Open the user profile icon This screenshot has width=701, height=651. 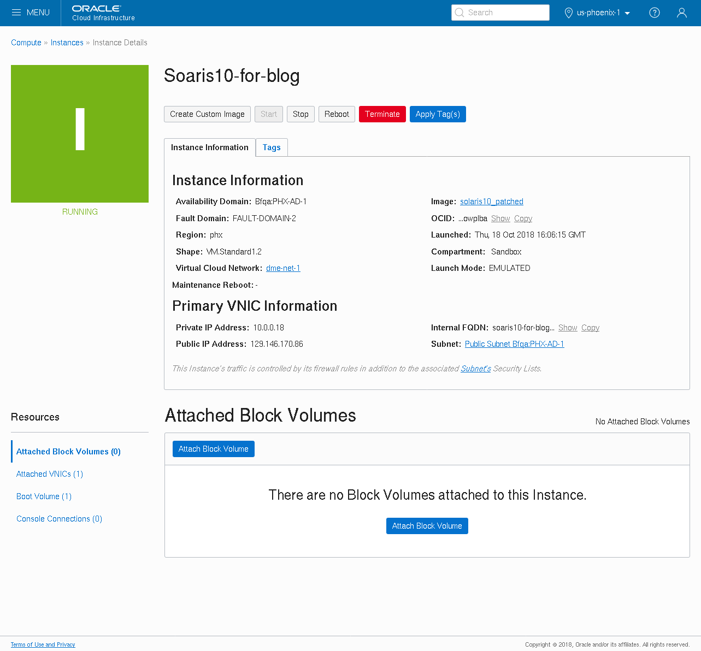pos(682,13)
